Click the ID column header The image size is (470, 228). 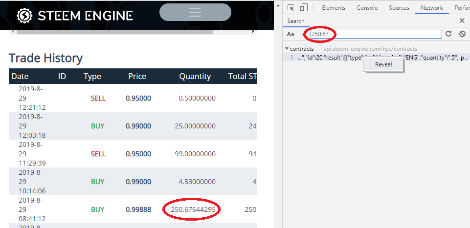pos(62,76)
